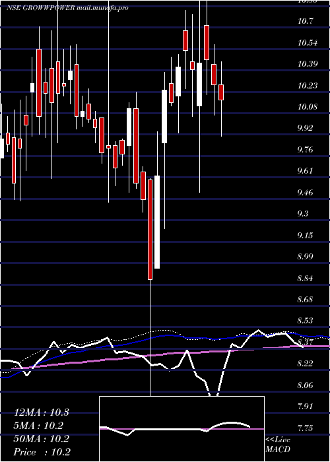Click the 10.7 price axis label

(x=306, y=21)
